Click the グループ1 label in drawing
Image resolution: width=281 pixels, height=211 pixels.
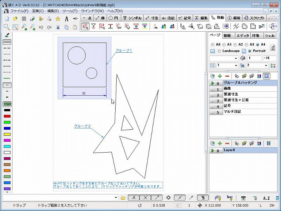(124, 51)
